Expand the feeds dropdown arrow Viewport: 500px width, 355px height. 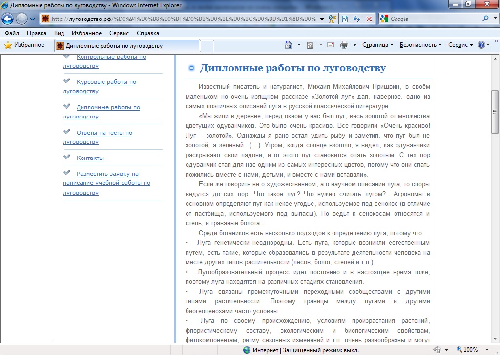point(321,45)
